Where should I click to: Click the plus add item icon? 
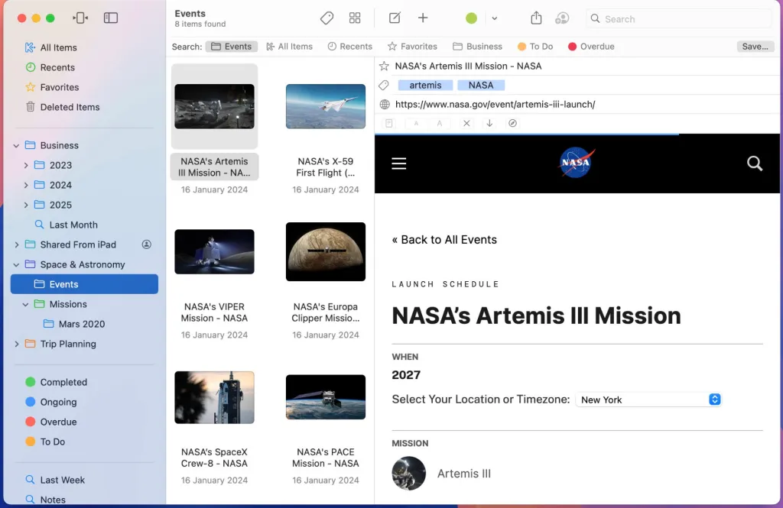tap(423, 18)
